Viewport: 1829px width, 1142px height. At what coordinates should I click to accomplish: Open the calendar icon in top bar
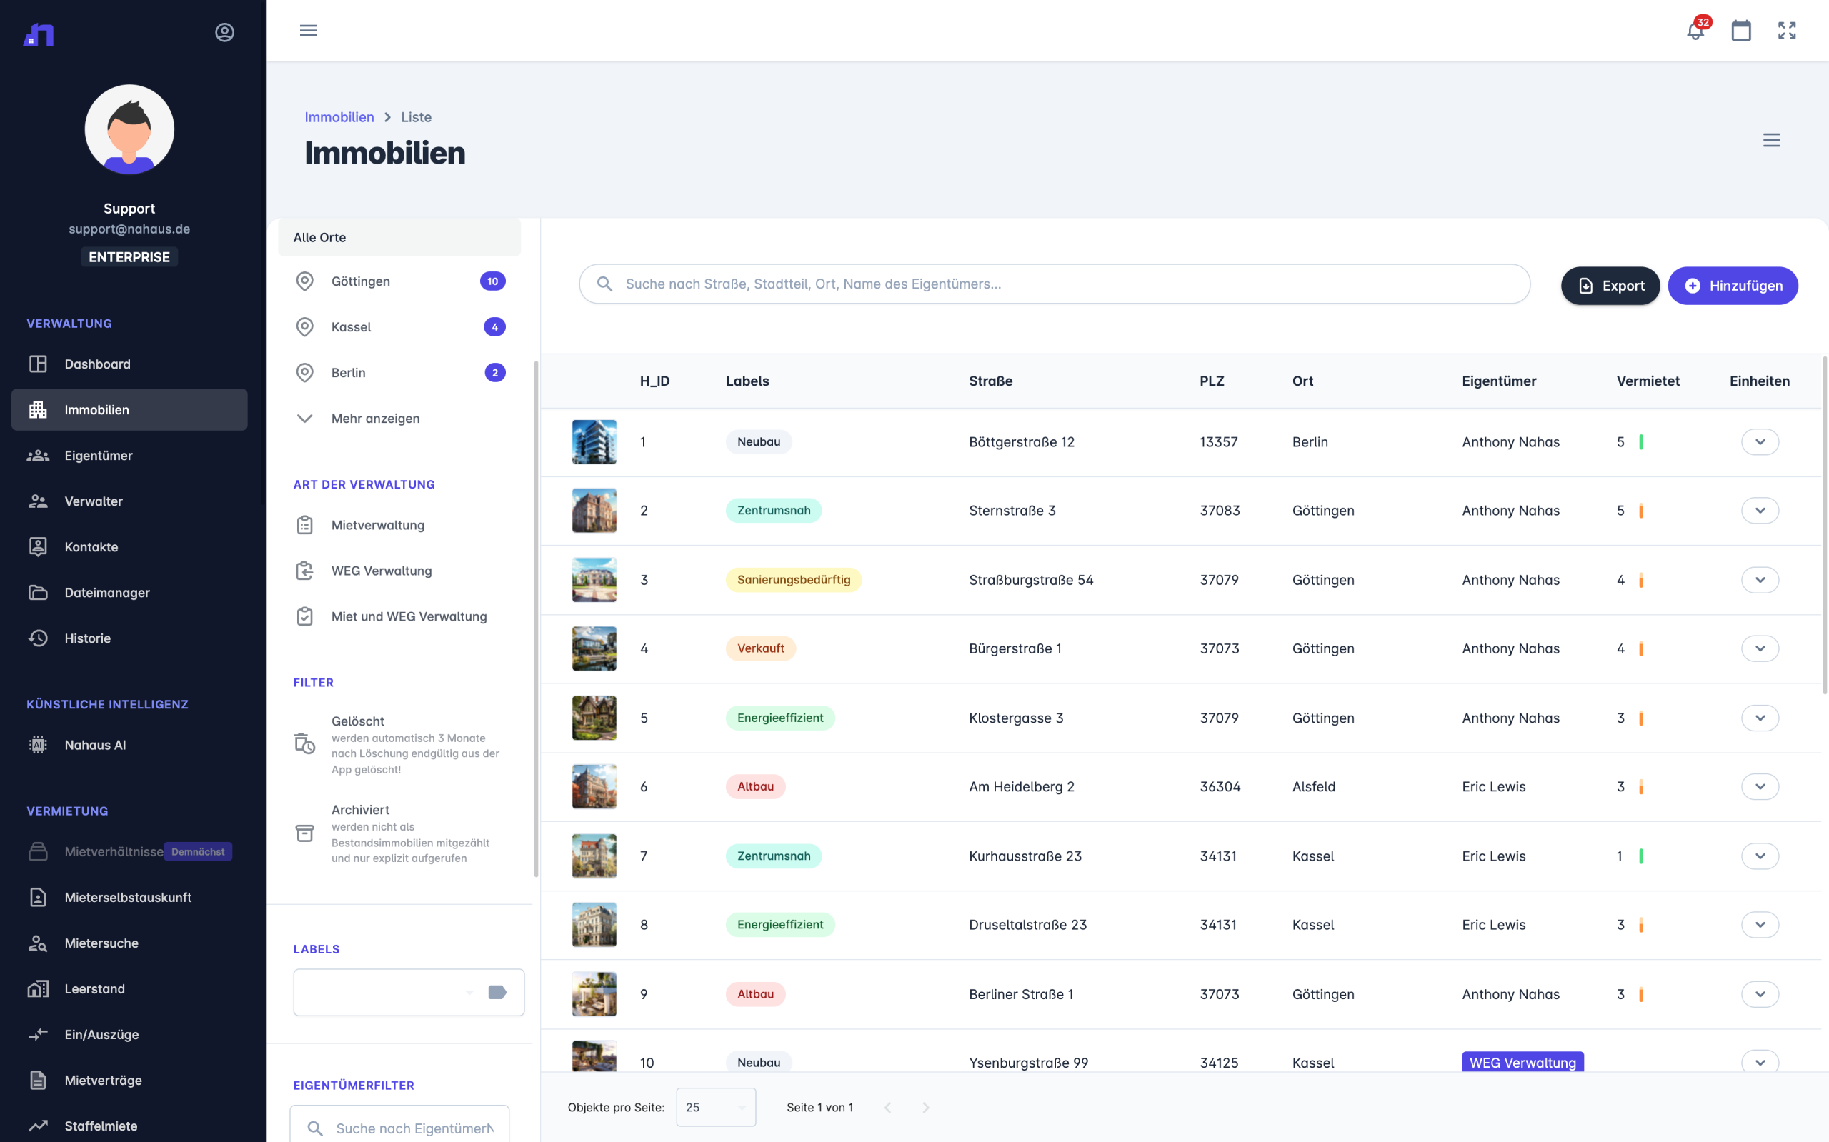[x=1740, y=31]
